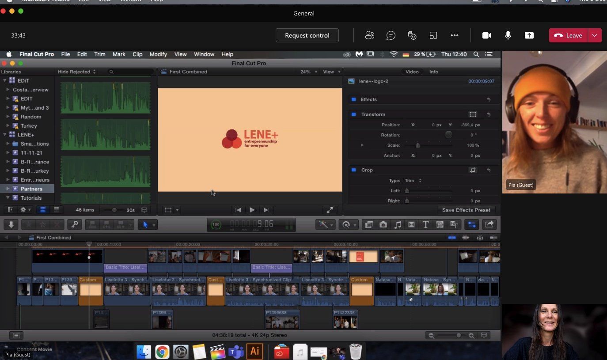Open the Enhancements magic wand menu

coord(325,225)
